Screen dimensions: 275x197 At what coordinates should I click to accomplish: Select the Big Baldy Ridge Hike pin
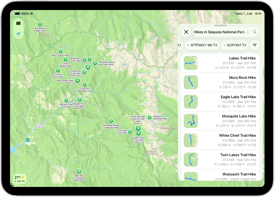[x=40, y=24]
